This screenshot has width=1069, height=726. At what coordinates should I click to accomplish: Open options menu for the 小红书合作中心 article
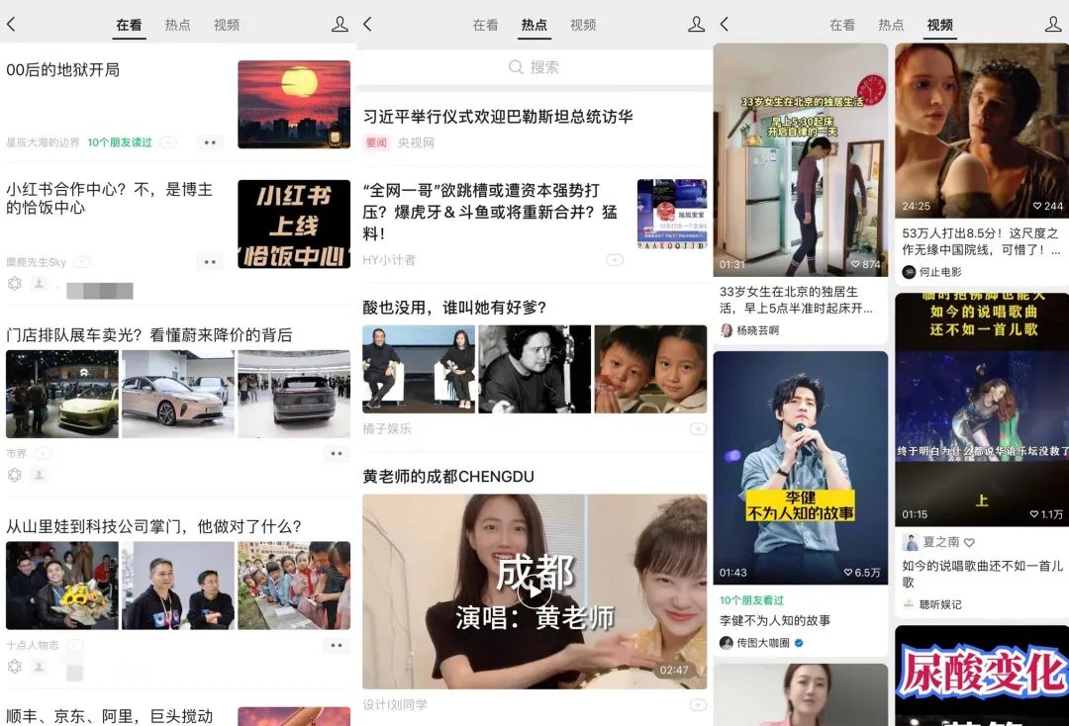pos(209,262)
